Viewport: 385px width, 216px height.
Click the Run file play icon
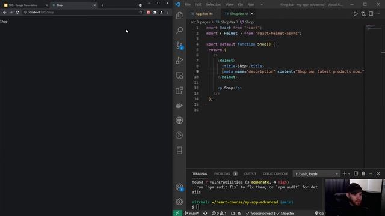[356, 14]
